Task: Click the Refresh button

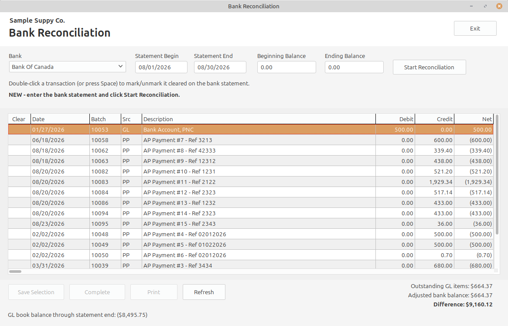Action: point(204,292)
